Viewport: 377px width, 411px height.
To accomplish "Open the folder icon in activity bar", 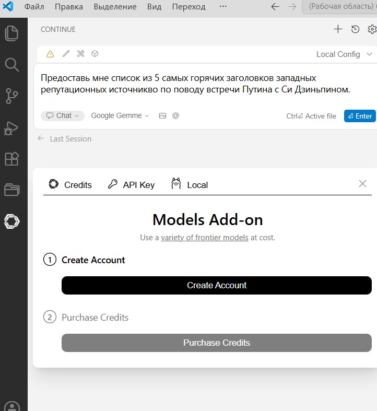I will pyautogui.click(x=12, y=190).
